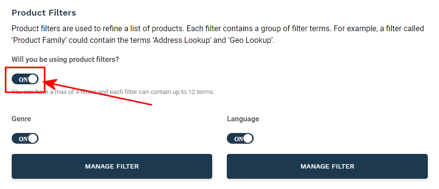Image resolution: width=439 pixels, height=189 pixels.
Task: Click the max 4 filters hint text
Action: click(113, 92)
